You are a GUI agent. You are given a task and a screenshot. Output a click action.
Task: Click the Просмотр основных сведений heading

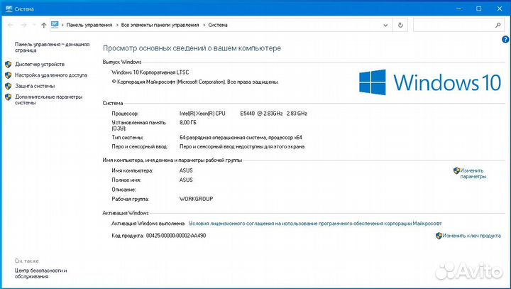coord(192,48)
